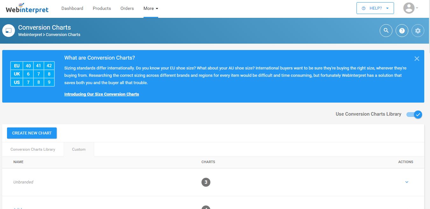The image size is (430, 209).
Task: Click the Conversion Charts page title
Action: [x=45, y=27]
